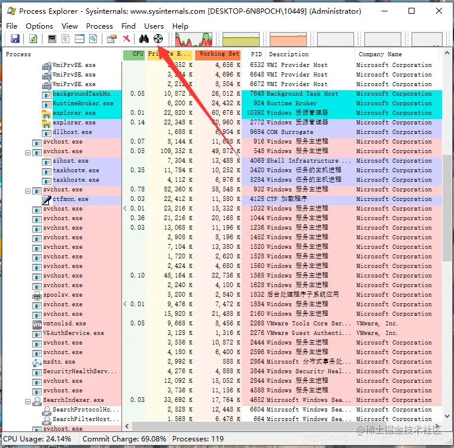Select the sihost.exe process row

coord(222,161)
